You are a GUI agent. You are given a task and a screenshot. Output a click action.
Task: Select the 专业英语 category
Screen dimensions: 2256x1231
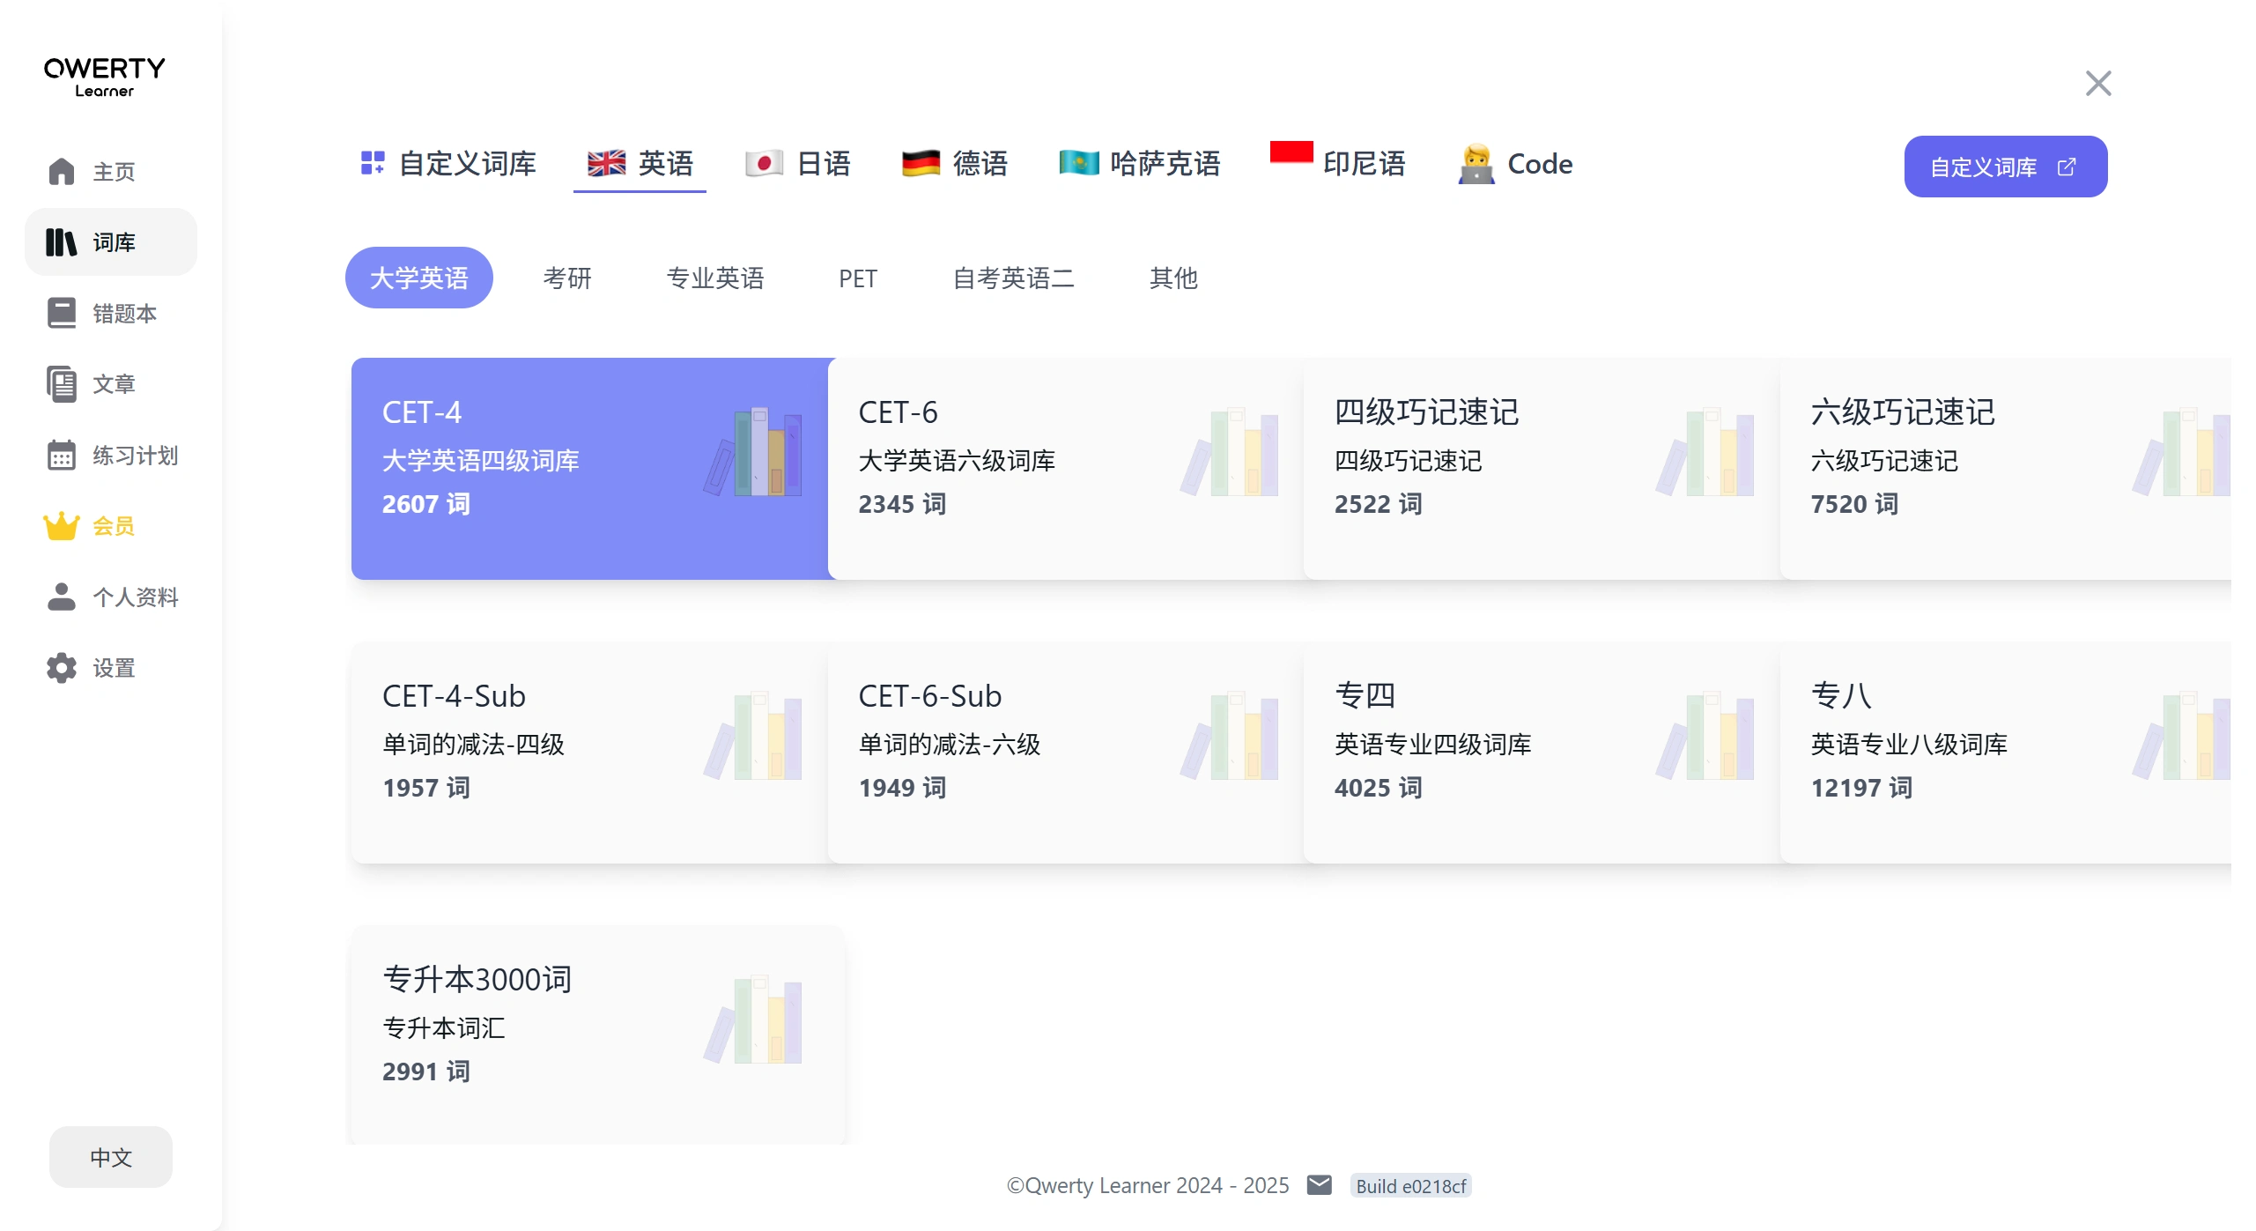[x=715, y=278]
